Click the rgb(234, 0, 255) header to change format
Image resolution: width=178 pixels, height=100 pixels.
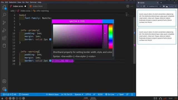77,21
